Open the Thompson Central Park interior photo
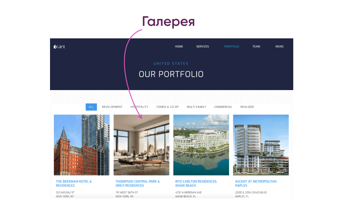345x206 pixels. 141,145
